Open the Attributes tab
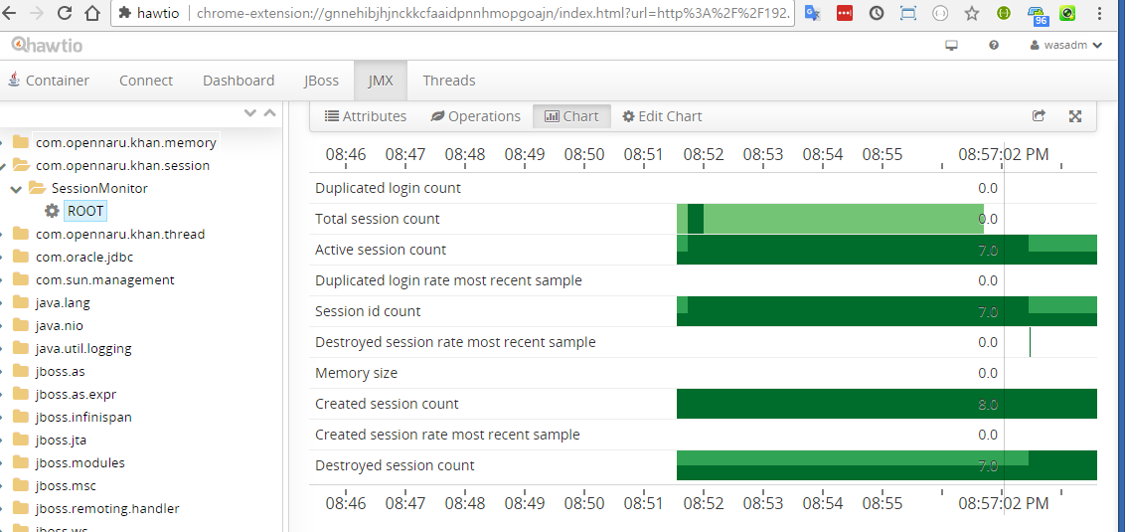The height and width of the screenshot is (532, 1125). [366, 116]
